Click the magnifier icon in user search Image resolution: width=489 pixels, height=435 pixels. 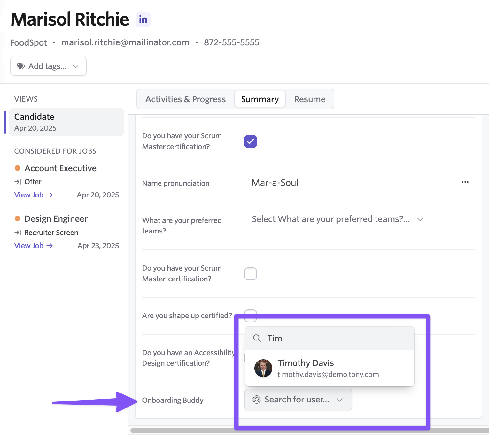pos(257,338)
